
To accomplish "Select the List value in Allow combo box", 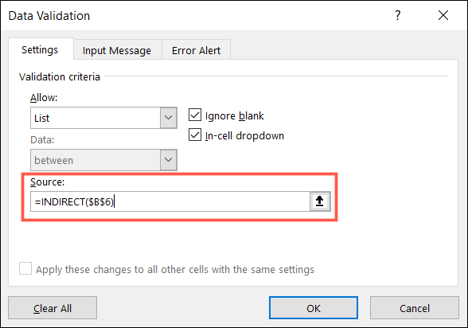I will tap(96, 118).
